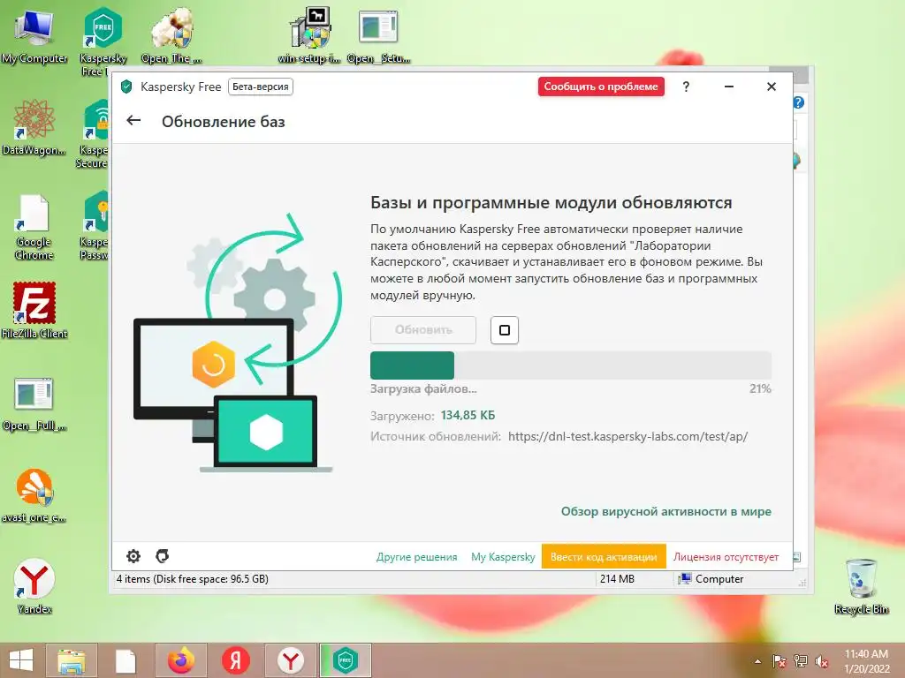
Task: Open Kaspersky Free desktop shortcut
Action: pyautogui.click(x=103, y=41)
